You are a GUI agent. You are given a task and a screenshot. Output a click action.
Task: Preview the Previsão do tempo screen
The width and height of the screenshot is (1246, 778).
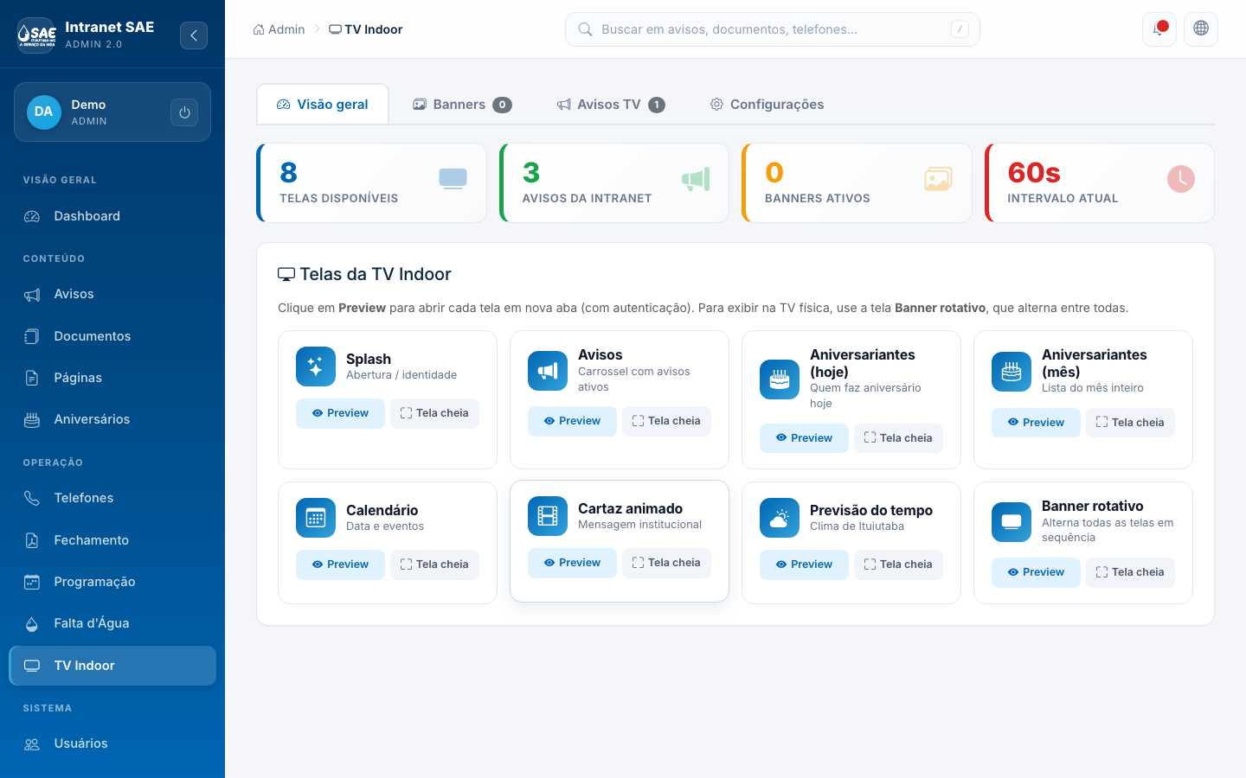804,564
